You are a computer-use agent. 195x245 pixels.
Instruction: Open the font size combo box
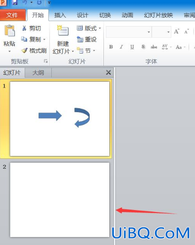coord(162,32)
